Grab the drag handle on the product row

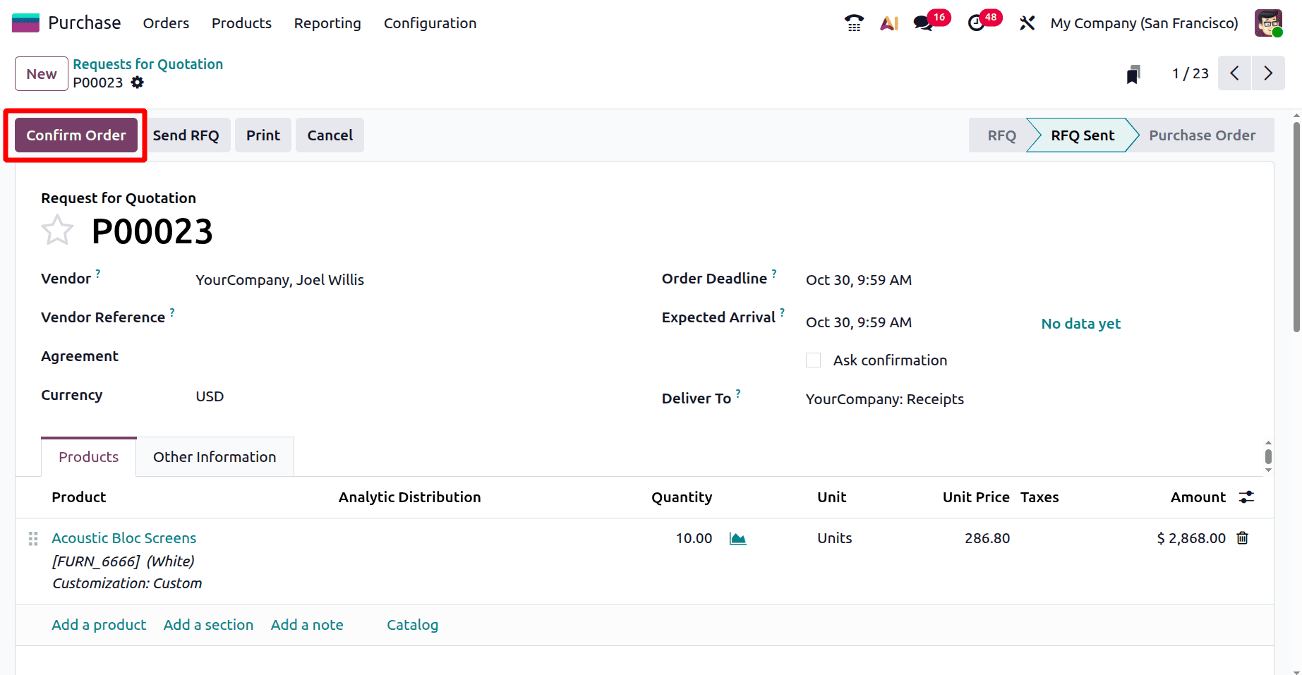32,538
